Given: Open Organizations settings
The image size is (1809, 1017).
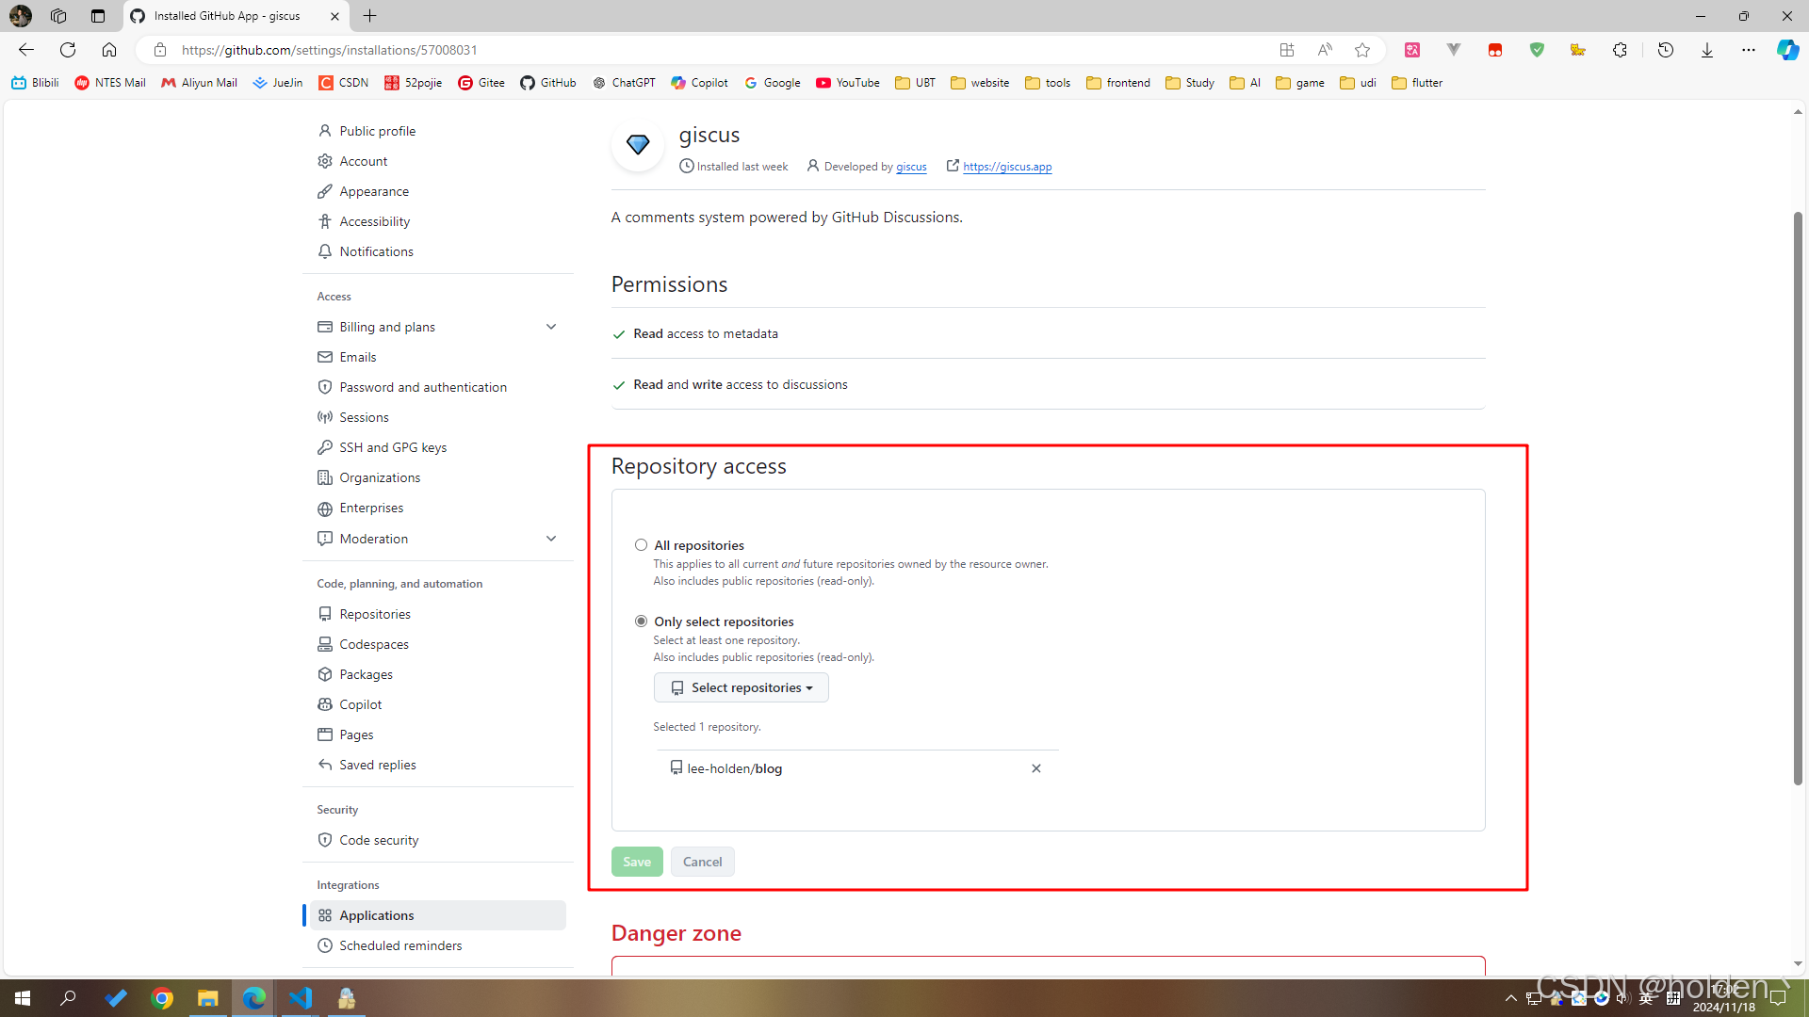Looking at the screenshot, I should click(x=380, y=477).
